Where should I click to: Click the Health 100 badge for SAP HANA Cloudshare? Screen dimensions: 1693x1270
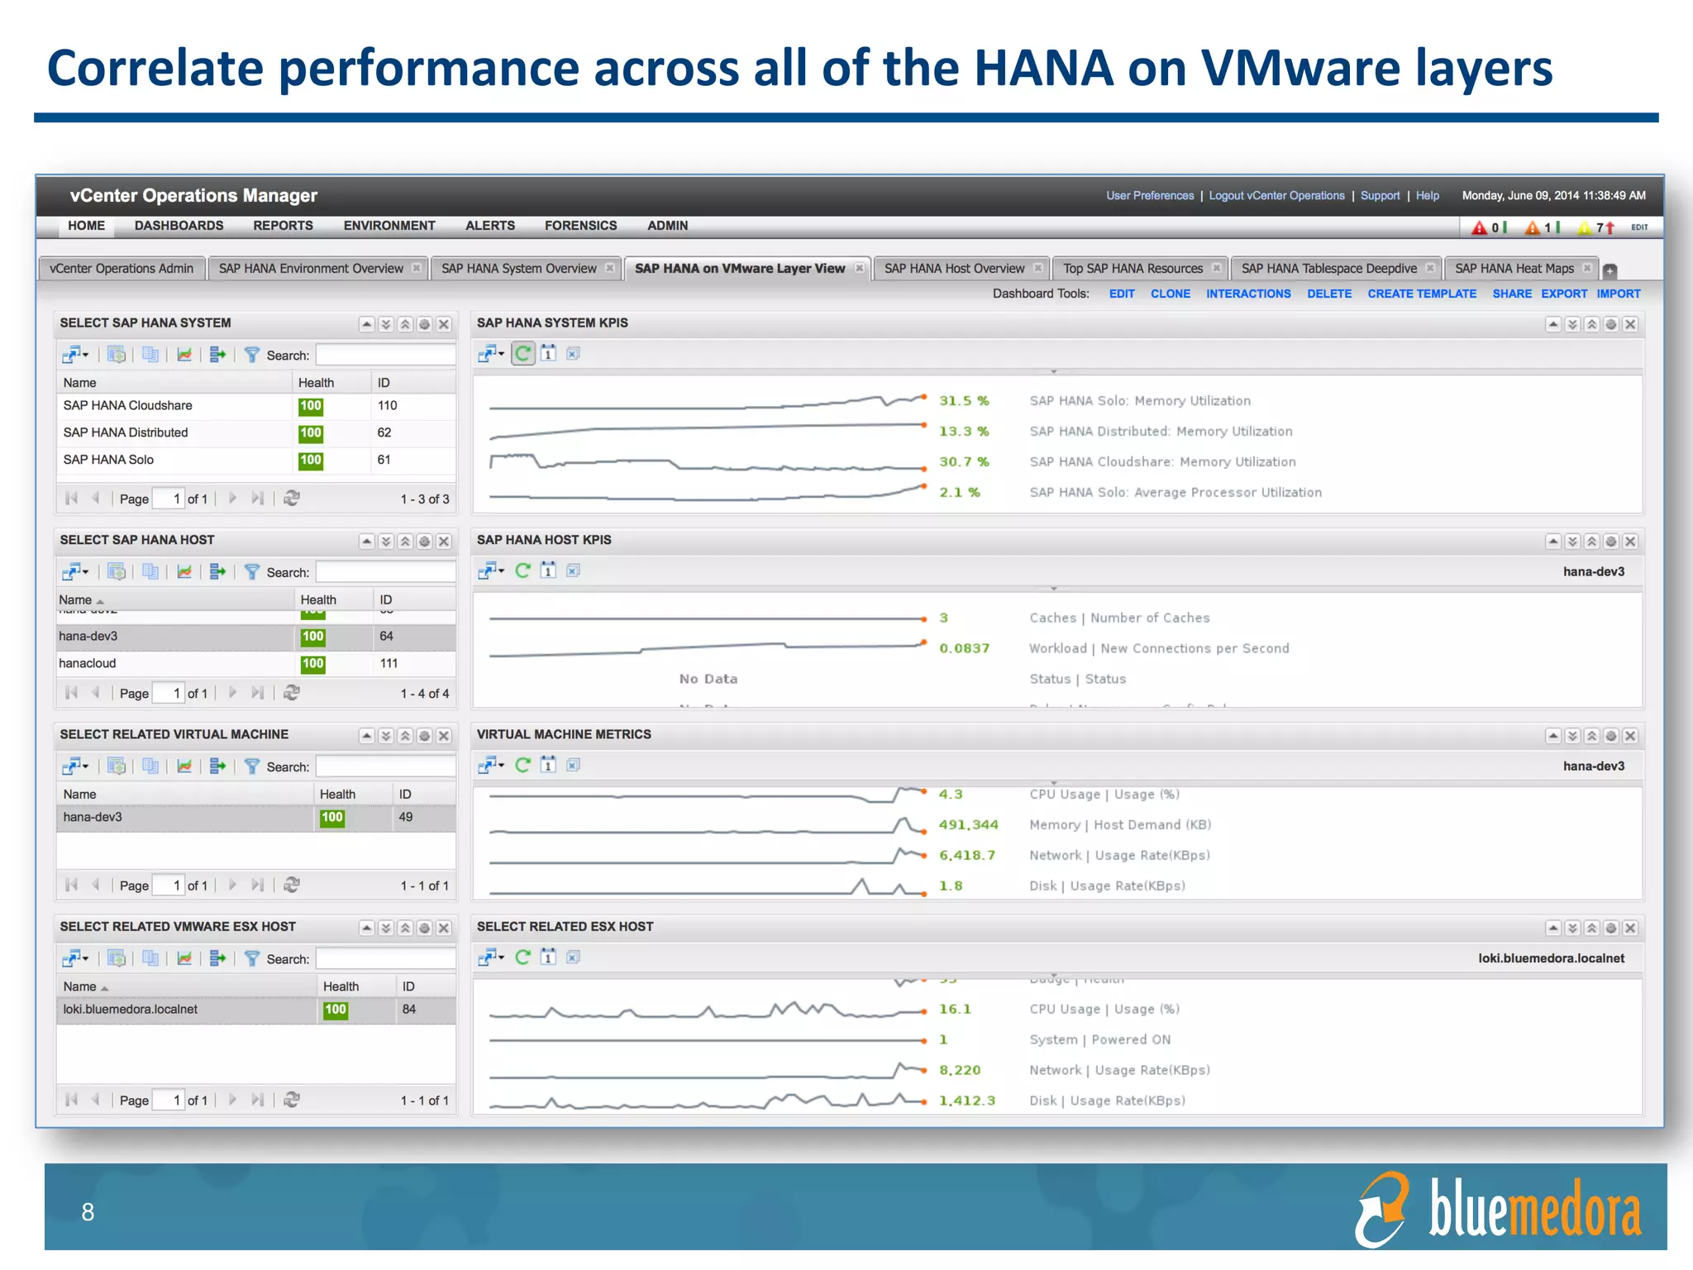coord(311,406)
